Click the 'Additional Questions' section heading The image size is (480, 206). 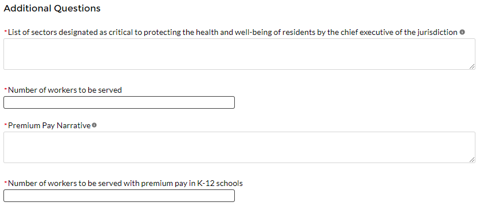(52, 8)
